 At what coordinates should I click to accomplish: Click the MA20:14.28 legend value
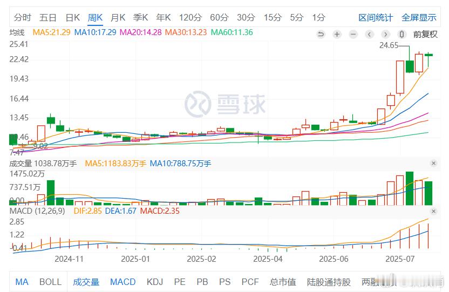[x=141, y=32]
